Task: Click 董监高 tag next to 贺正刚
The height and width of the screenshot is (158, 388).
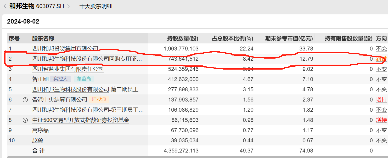Action: 84,79
